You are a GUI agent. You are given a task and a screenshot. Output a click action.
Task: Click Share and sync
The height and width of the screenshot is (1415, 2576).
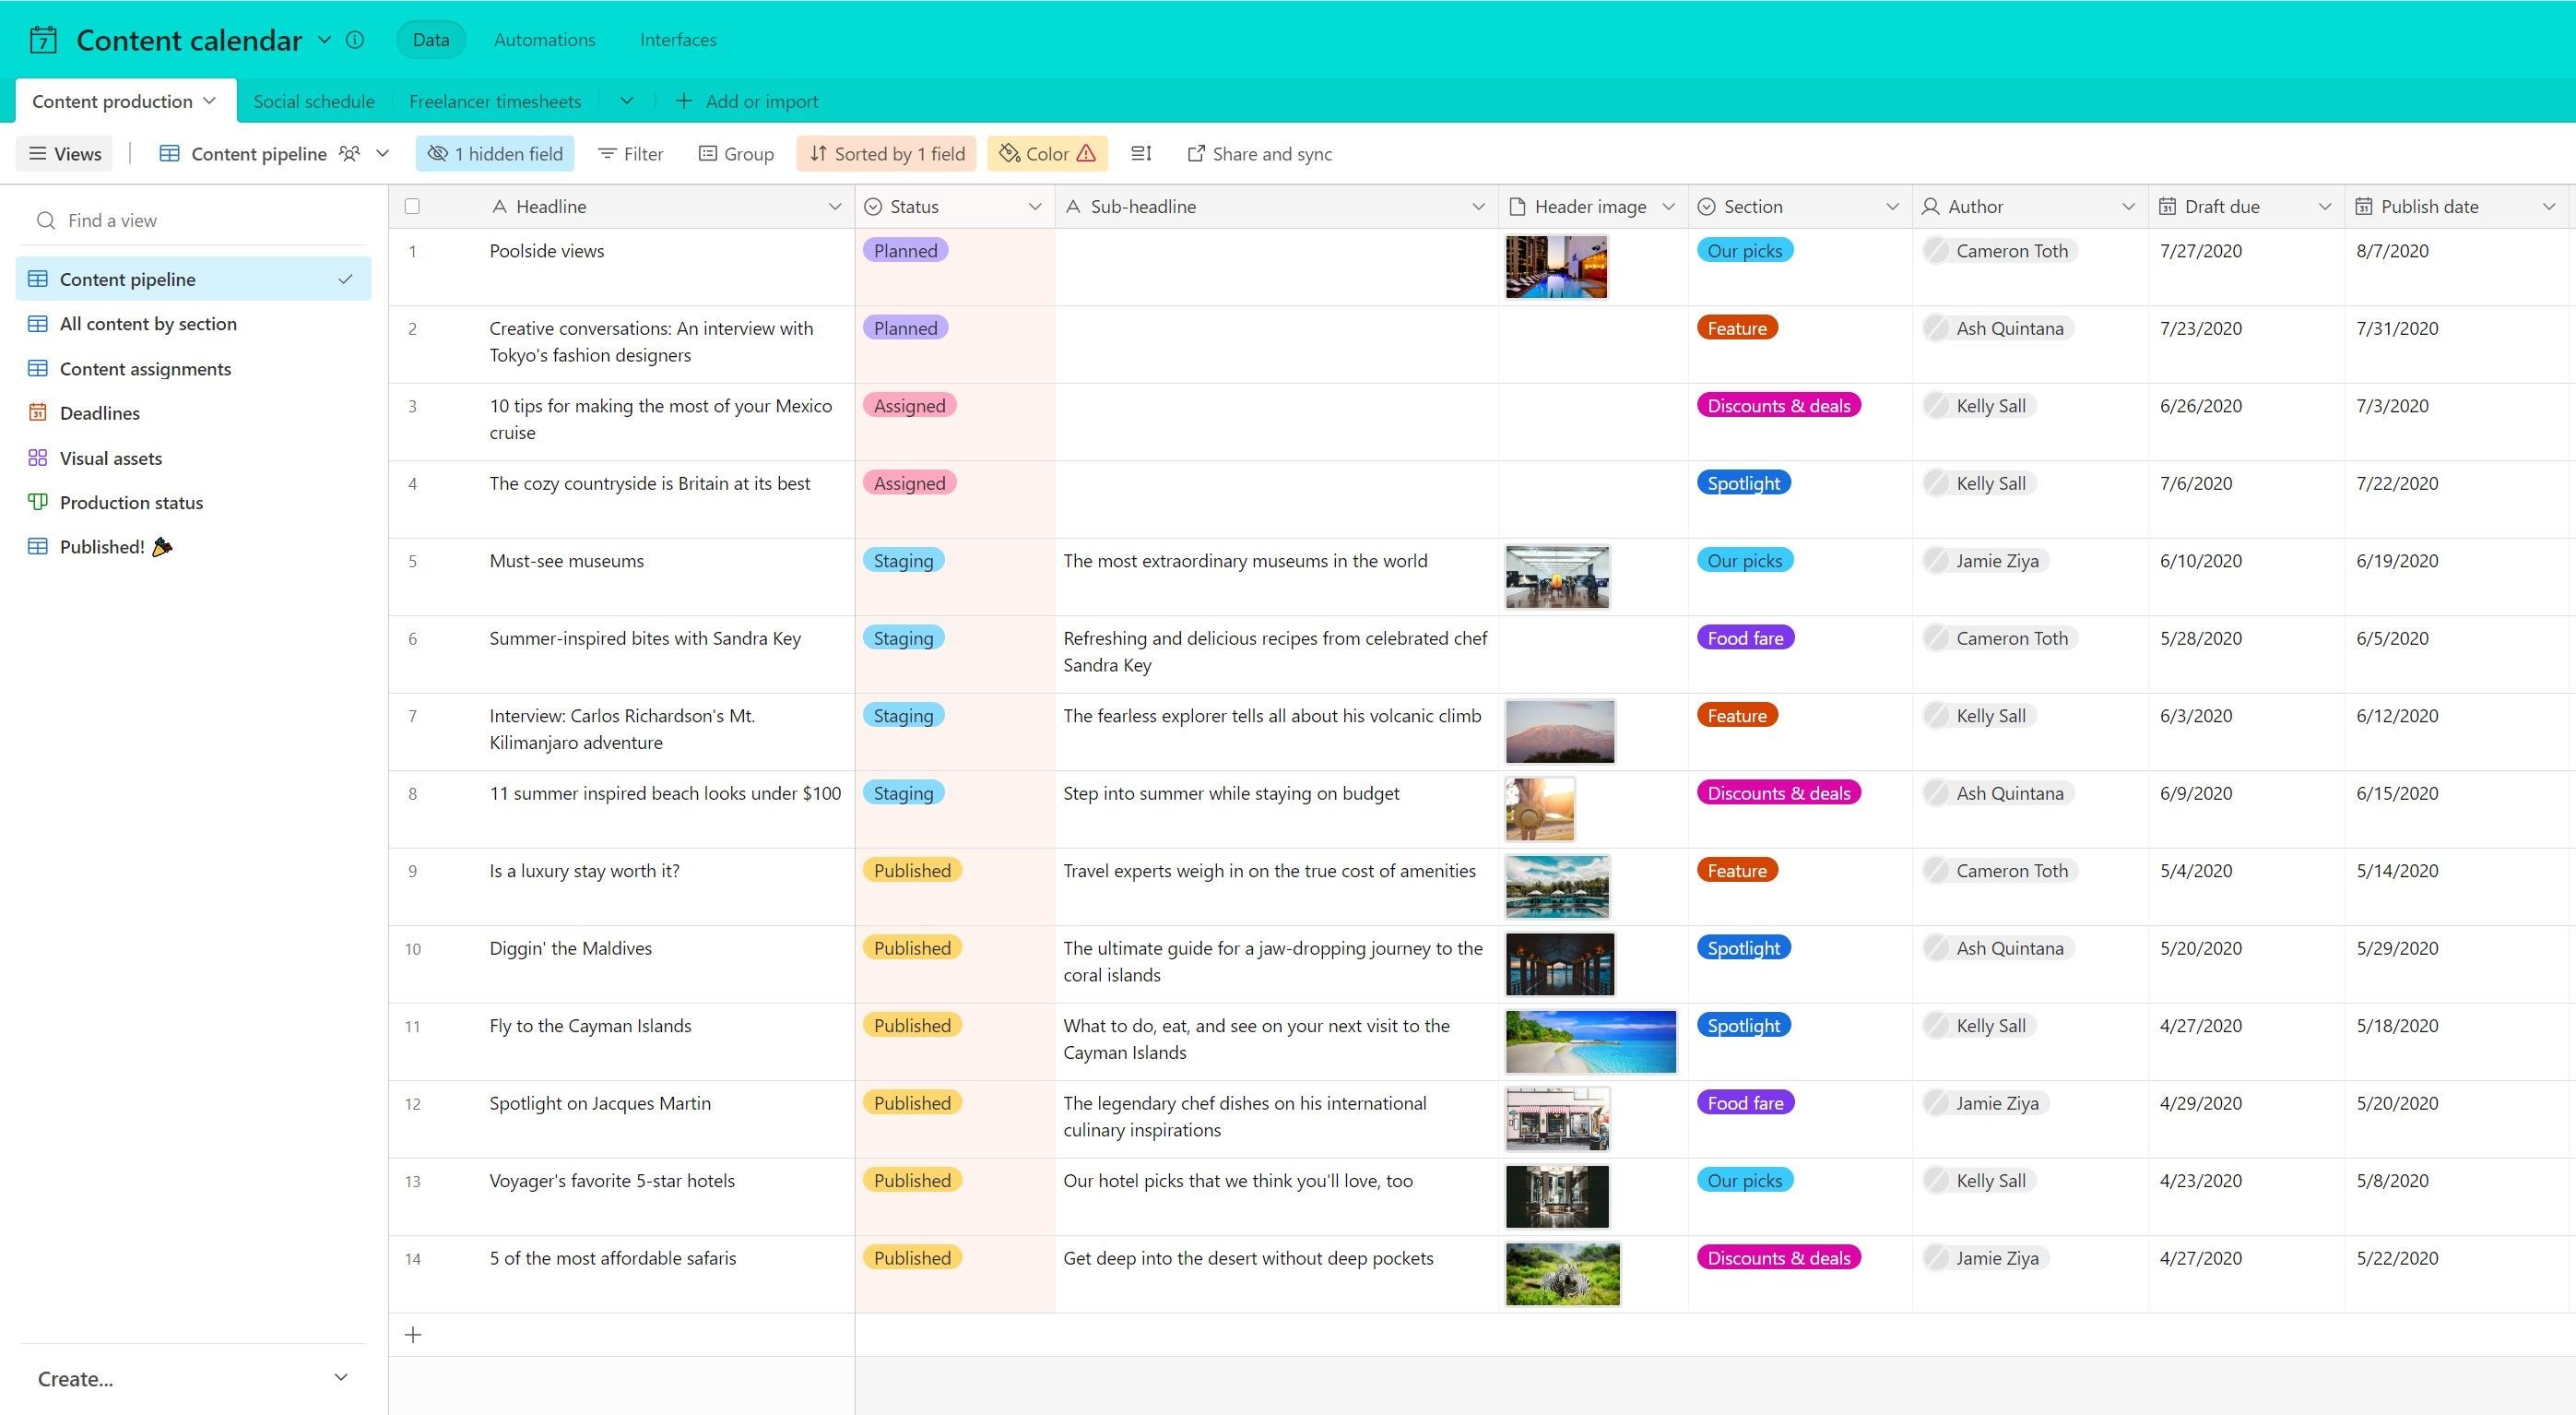[x=1260, y=153]
